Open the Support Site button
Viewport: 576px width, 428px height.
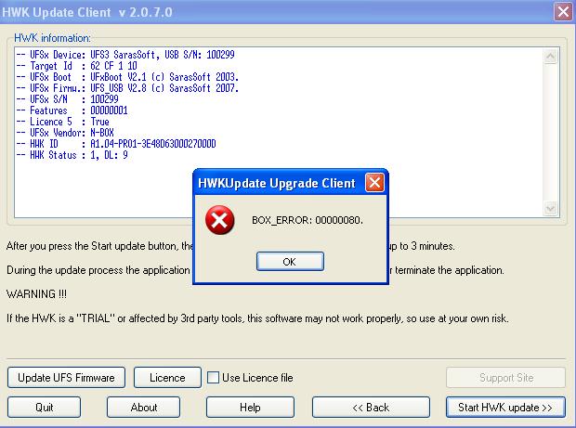click(505, 377)
